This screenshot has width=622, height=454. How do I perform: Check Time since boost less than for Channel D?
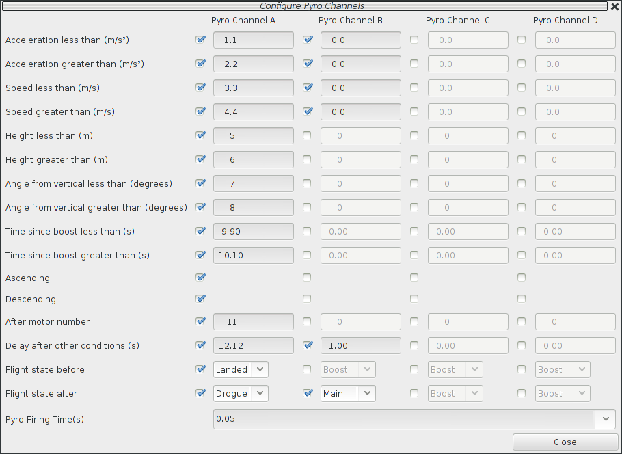pos(522,231)
